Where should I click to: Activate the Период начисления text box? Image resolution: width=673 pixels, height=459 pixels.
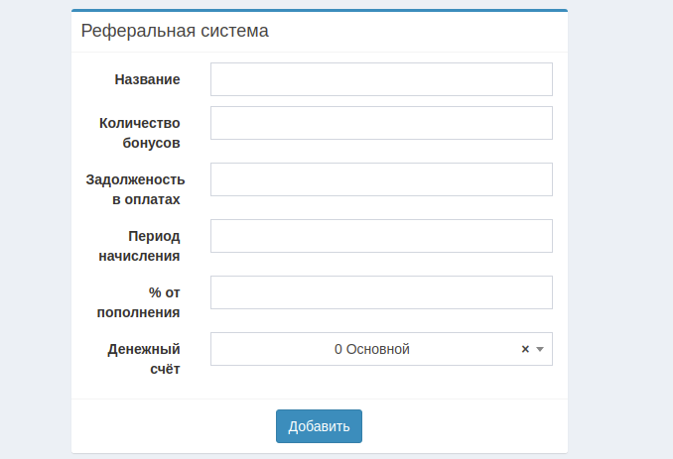point(381,236)
